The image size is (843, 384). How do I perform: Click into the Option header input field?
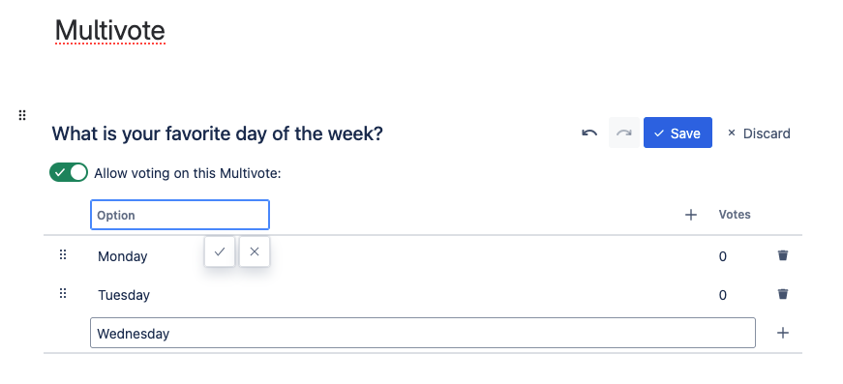[180, 215]
